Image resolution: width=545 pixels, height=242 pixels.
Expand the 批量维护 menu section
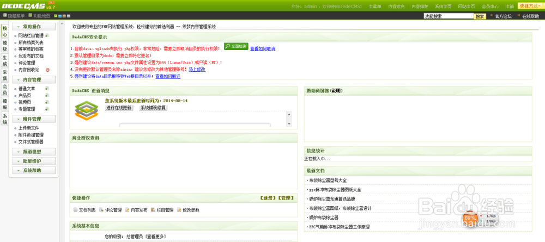point(34,161)
